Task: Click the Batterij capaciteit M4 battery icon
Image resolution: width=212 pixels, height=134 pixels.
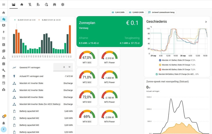Action: [14, 132]
